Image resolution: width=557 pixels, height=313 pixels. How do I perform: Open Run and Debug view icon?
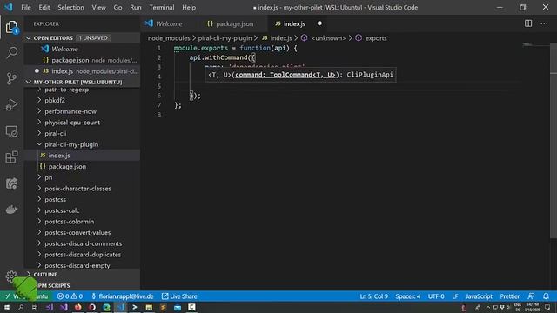(11, 105)
